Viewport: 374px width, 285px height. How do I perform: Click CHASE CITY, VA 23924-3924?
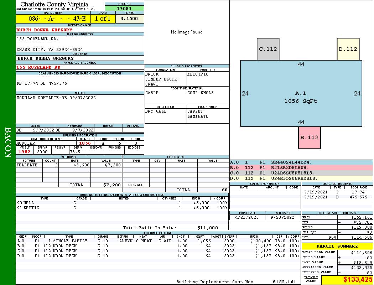pyautogui.click(x=50, y=50)
